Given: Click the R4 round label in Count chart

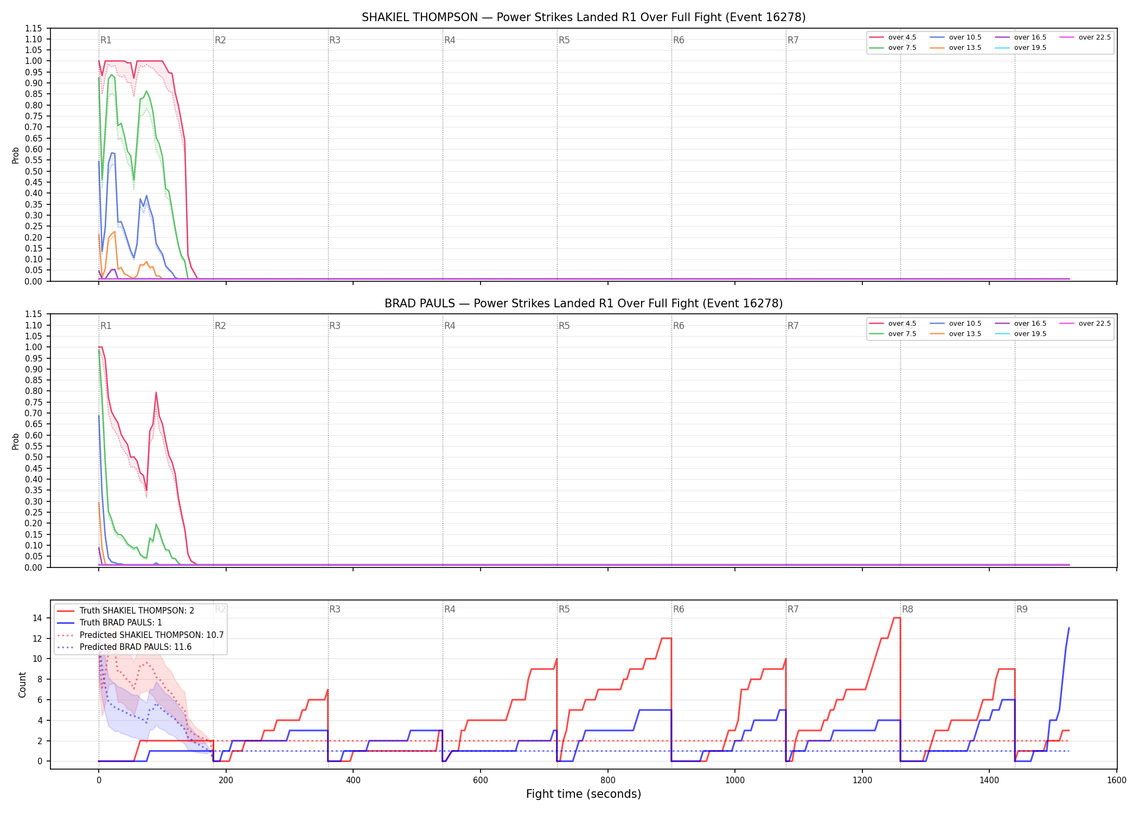Looking at the screenshot, I should (x=450, y=609).
